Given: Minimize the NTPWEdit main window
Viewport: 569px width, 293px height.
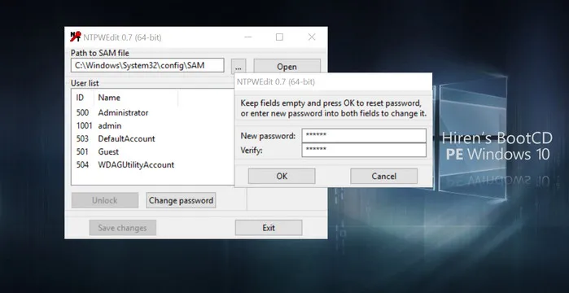Looking at the screenshot, I should pyautogui.click(x=248, y=37).
